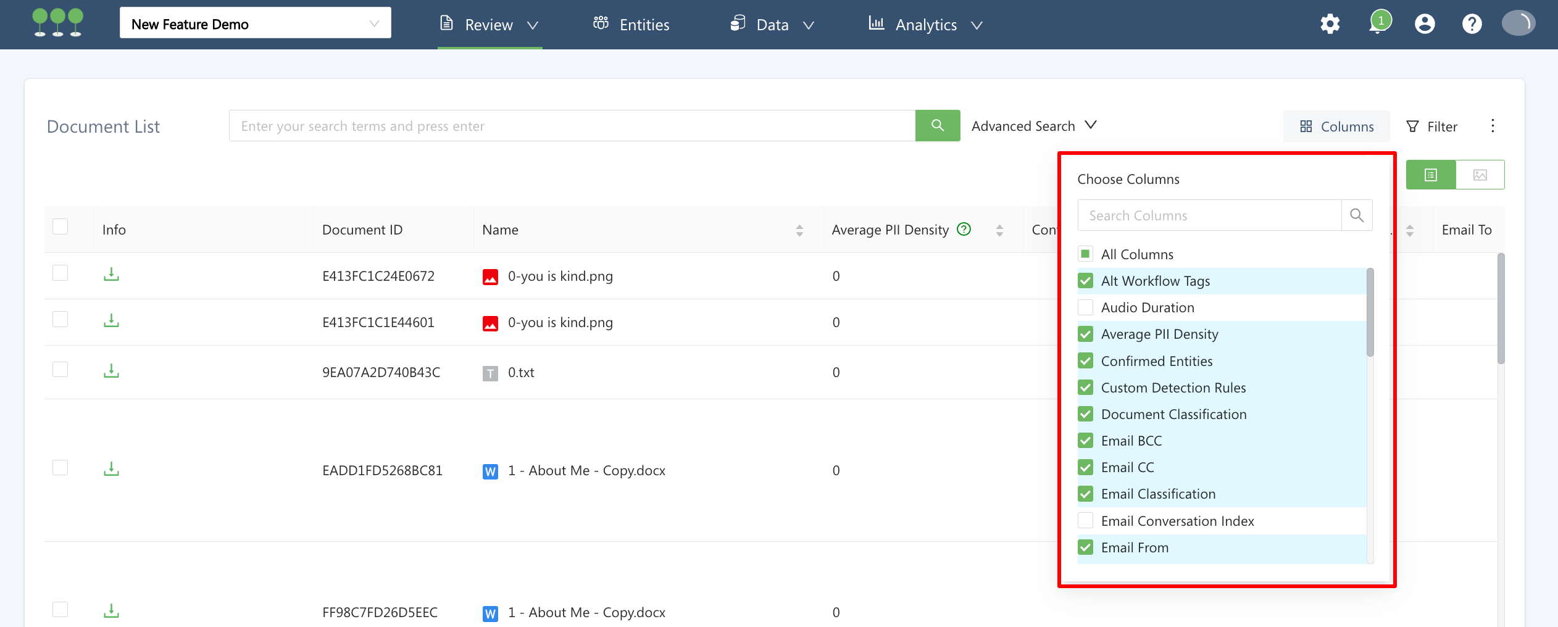Open the user account profile icon

1425,24
